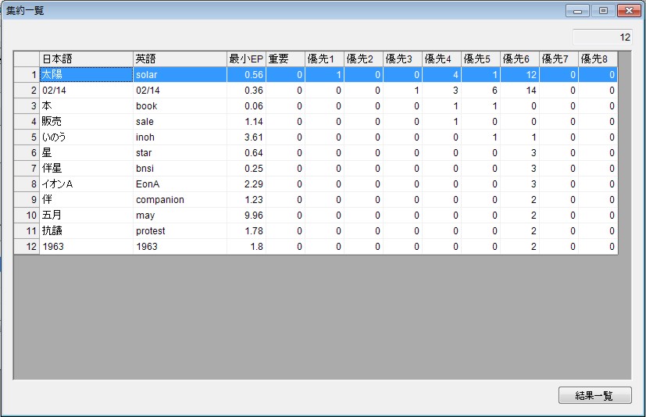Click the row header number 5
This screenshot has width=646, height=417.
point(27,137)
